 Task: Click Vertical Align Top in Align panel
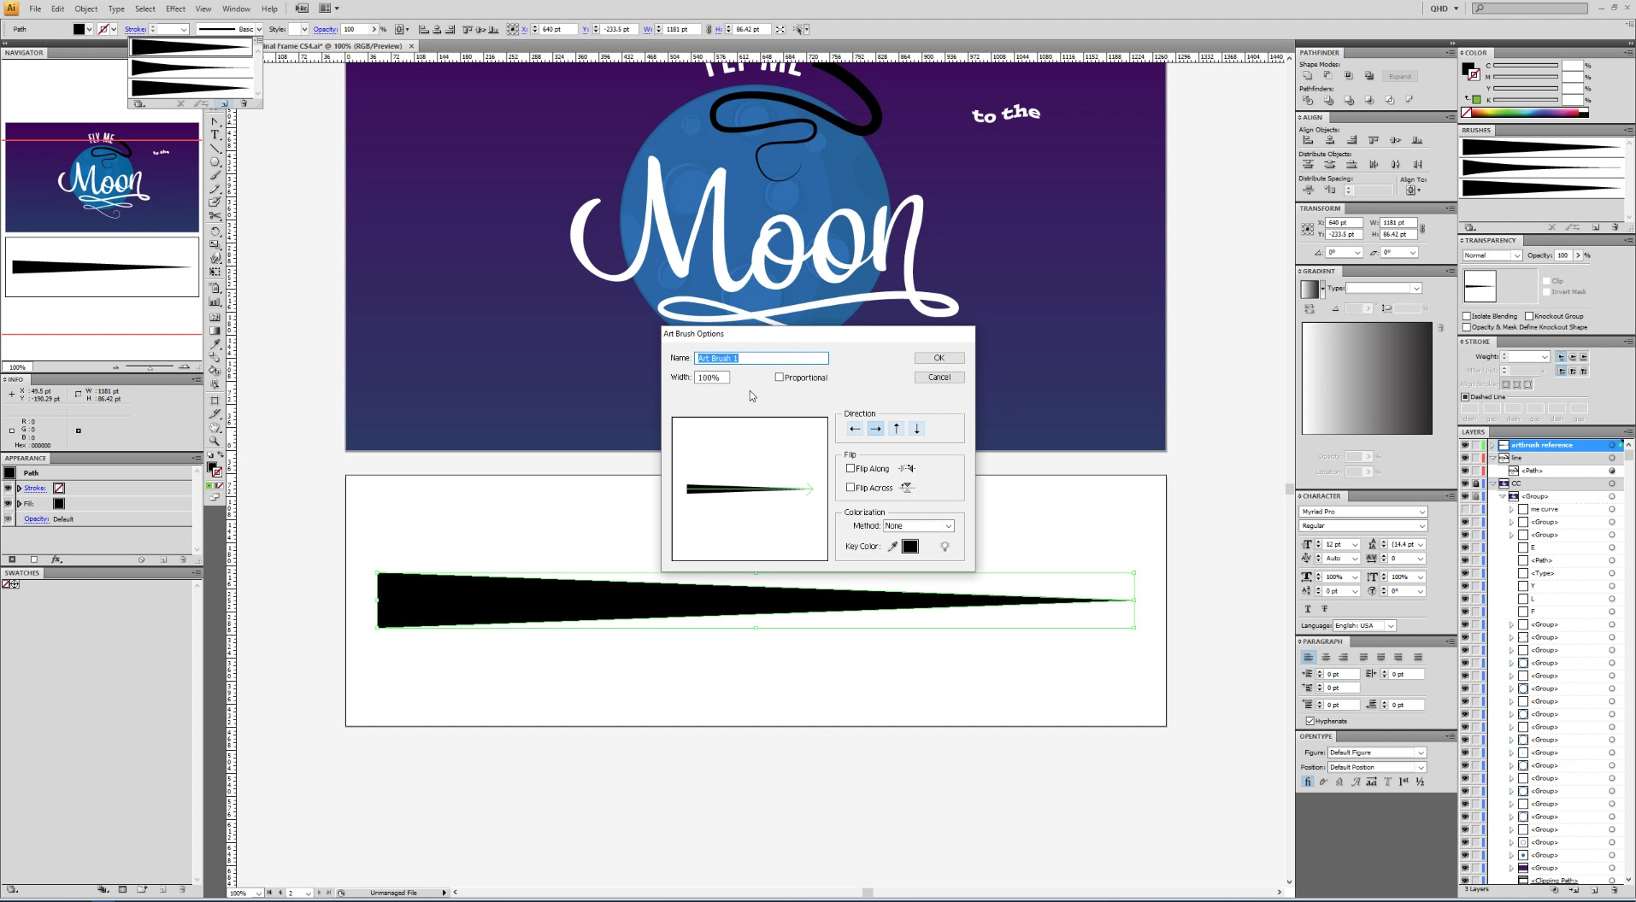click(x=1373, y=140)
